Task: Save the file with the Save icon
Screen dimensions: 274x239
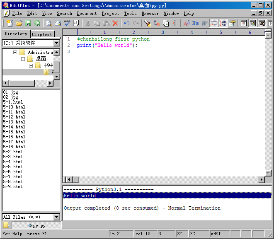Action: 28,23
